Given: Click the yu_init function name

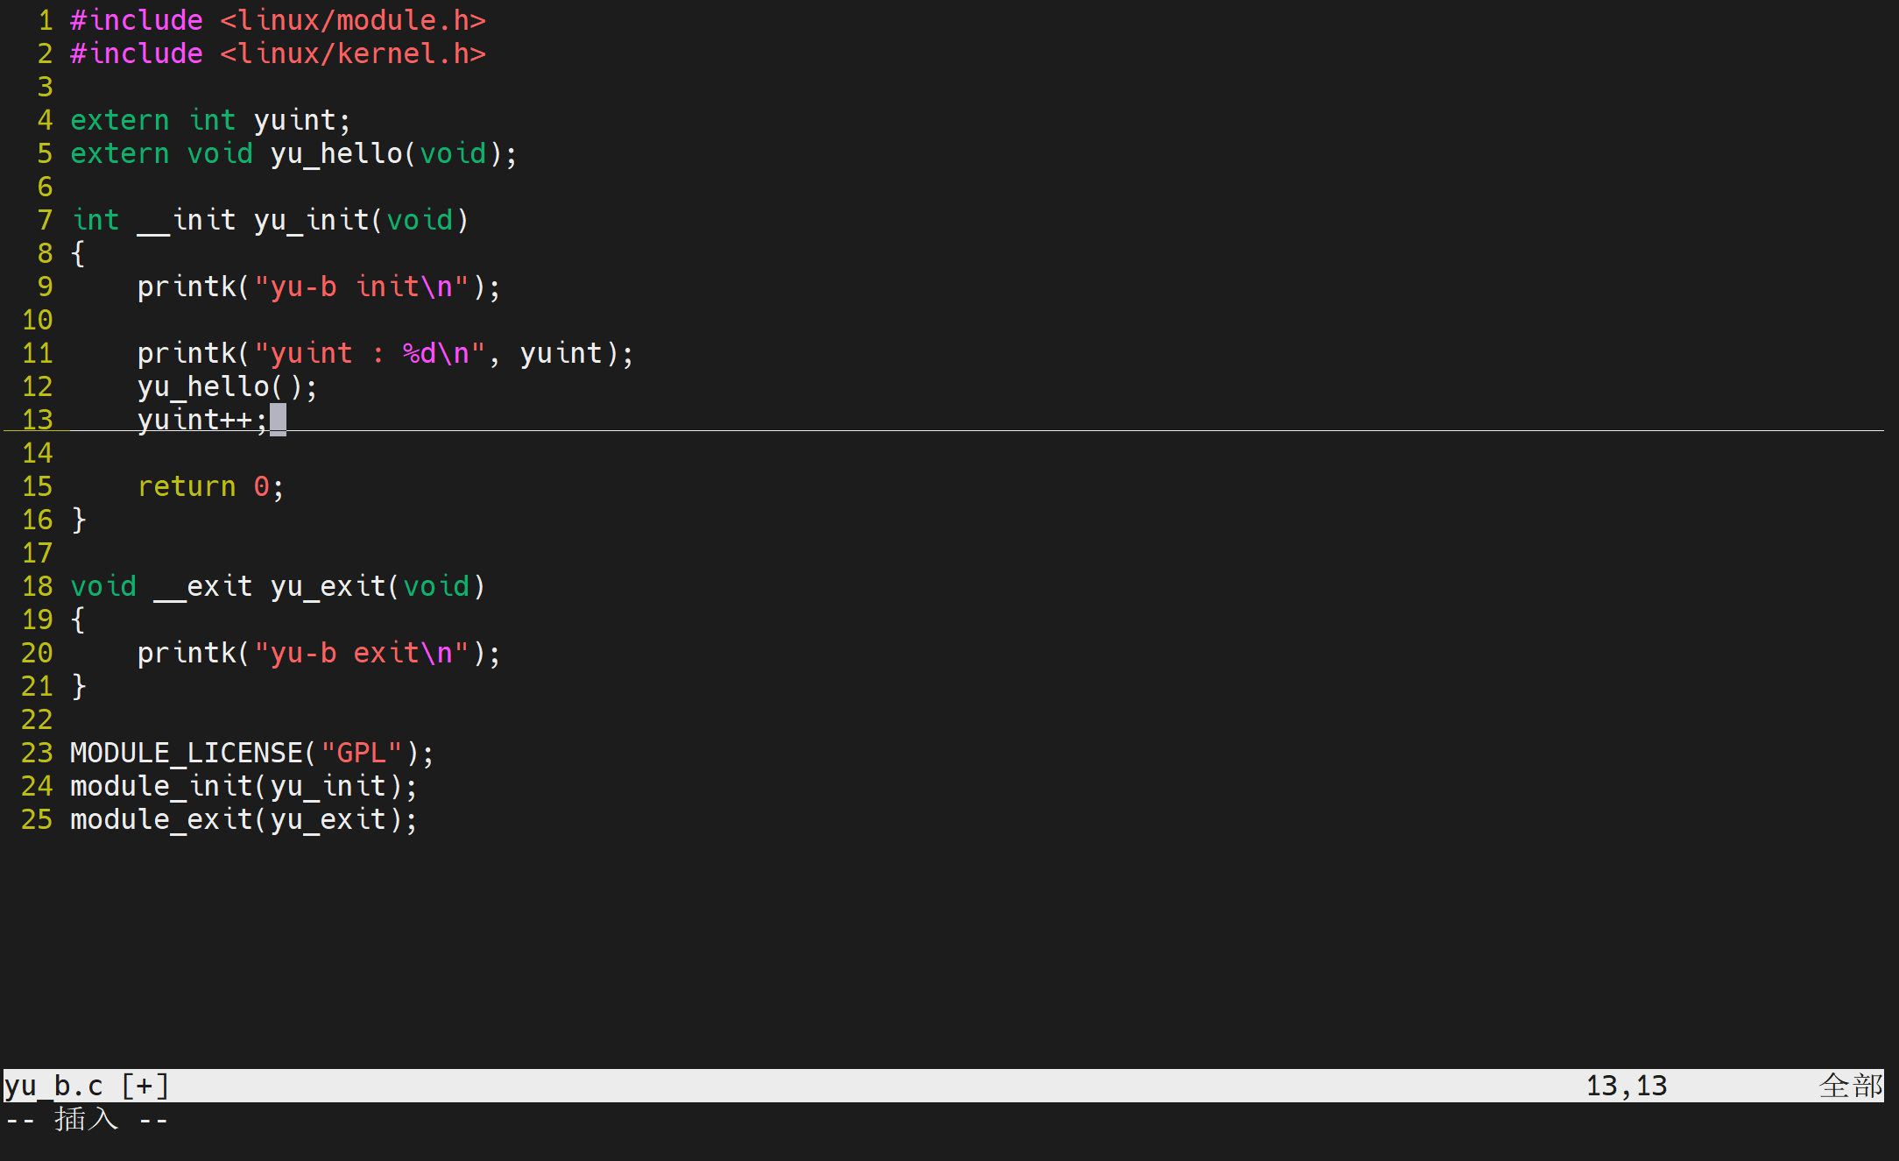Looking at the screenshot, I should pyautogui.click(x=311, y=220).
